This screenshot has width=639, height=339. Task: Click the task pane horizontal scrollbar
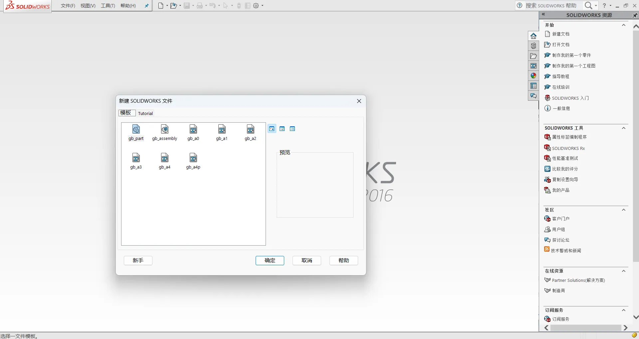click(586, 328)
